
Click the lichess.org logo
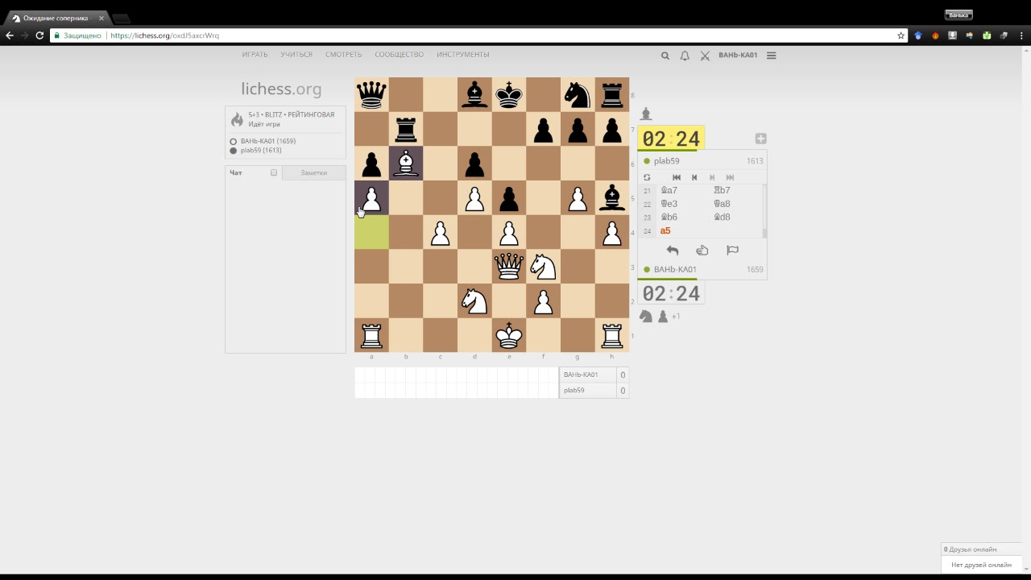(281, 89)
